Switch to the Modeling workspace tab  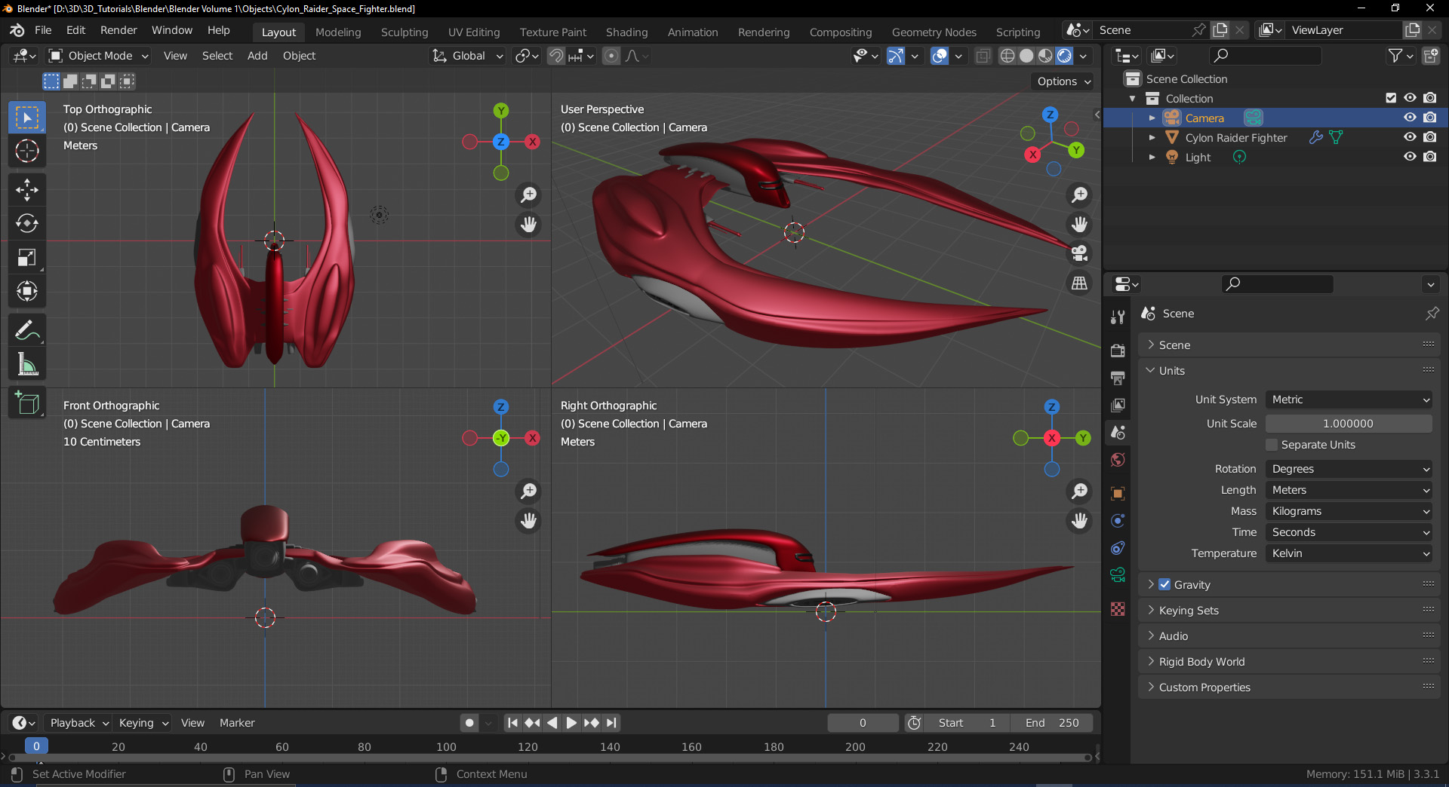(x=337, y=32)
